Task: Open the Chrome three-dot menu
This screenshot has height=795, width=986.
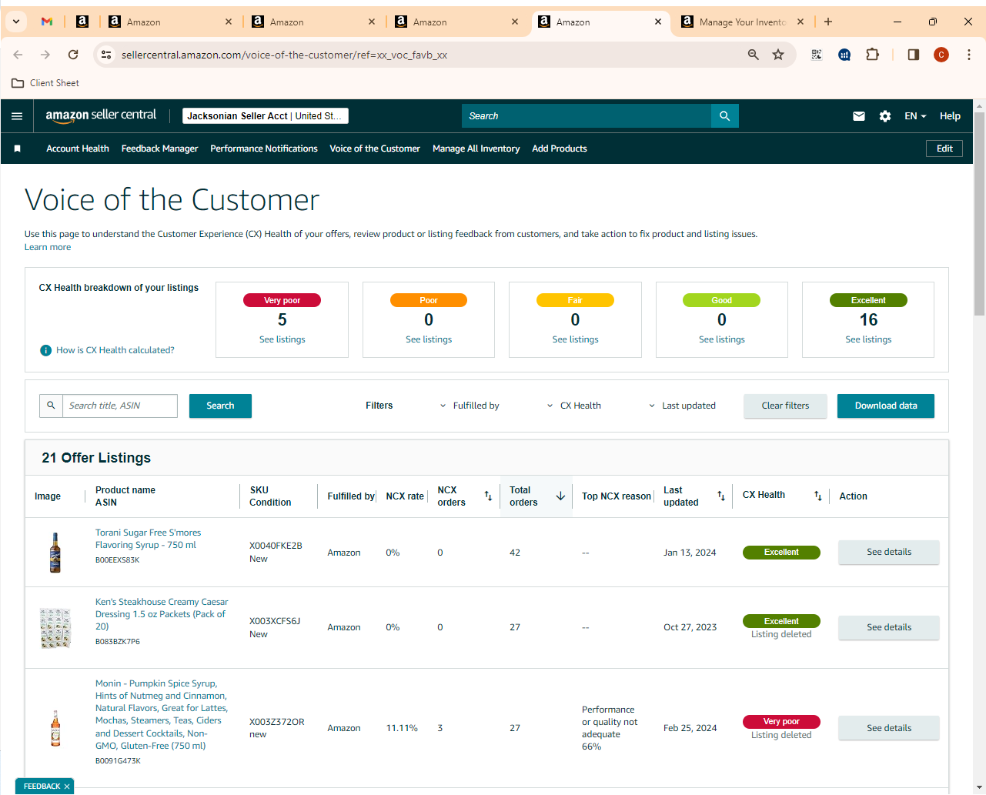Action: [x=969, y=55]
